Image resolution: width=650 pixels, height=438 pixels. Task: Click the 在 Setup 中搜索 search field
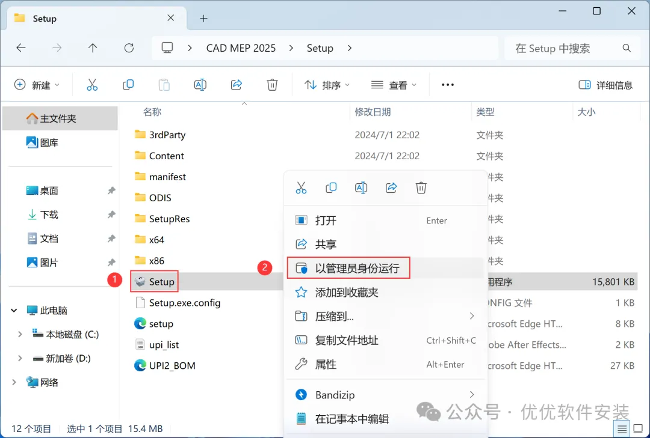572,49
